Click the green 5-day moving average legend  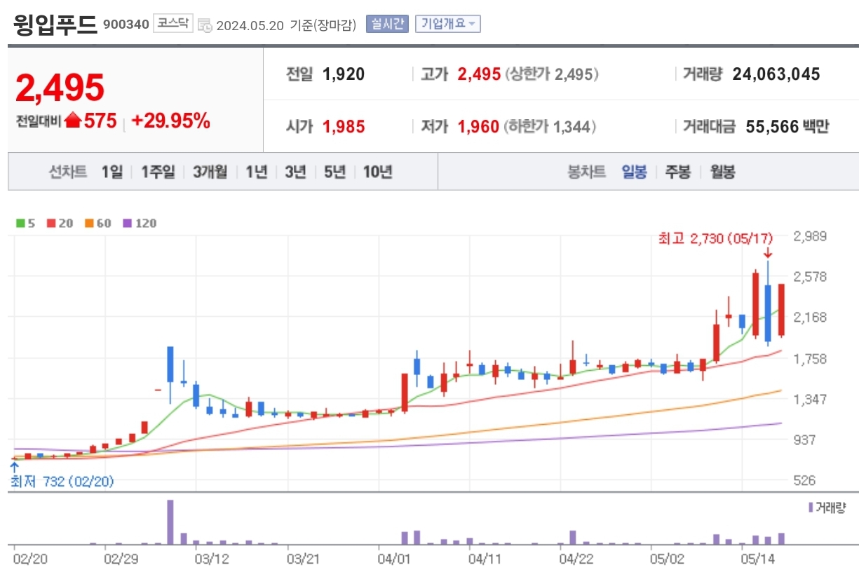tap(26, 224)
